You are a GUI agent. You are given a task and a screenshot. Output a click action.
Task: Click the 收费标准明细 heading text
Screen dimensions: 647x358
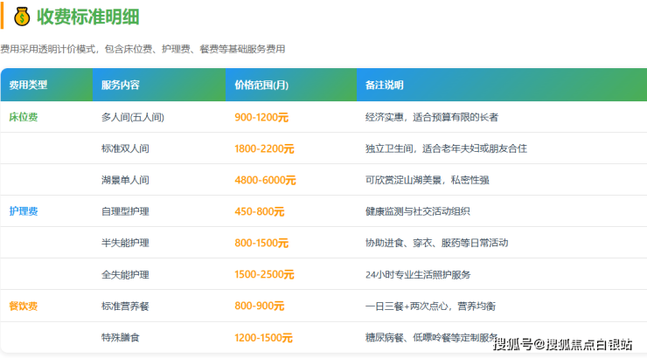tap(87, 16)
